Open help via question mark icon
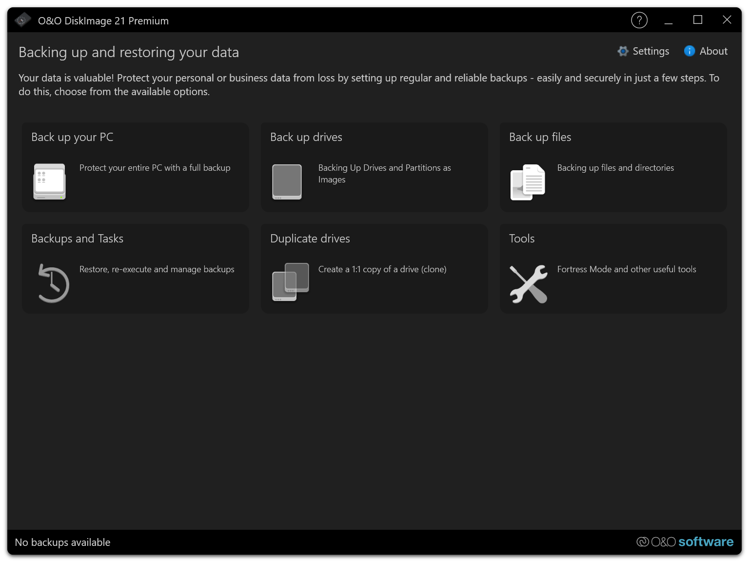 pos(639,20)
